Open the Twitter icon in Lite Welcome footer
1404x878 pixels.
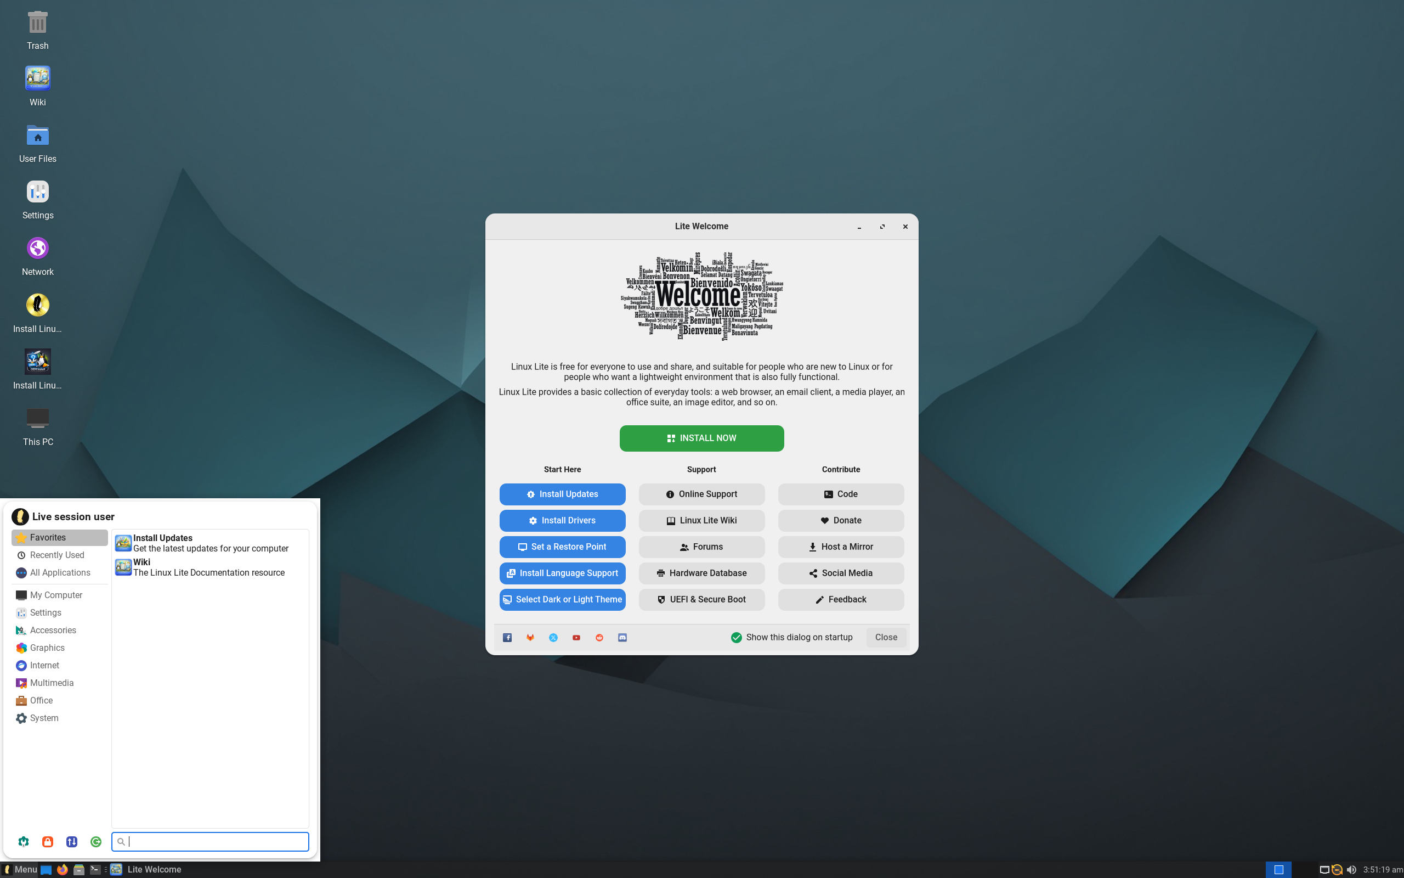coord(553,638)
